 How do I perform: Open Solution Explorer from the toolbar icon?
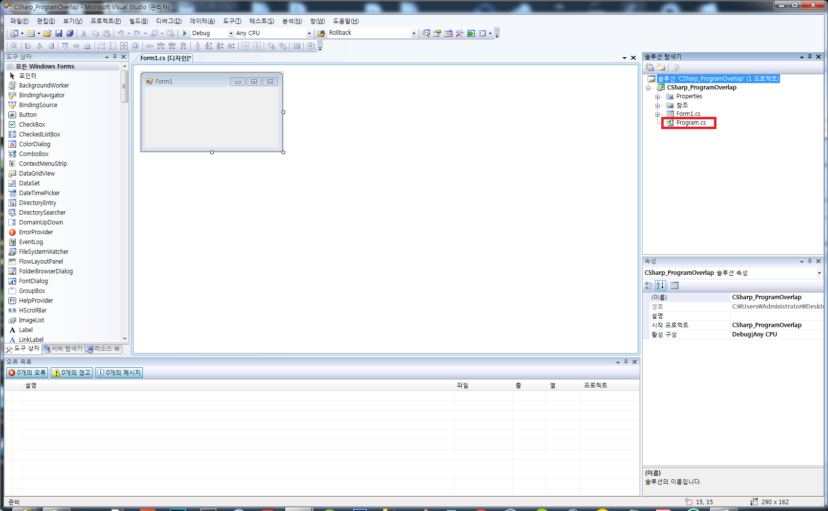(x=426, y=33)
